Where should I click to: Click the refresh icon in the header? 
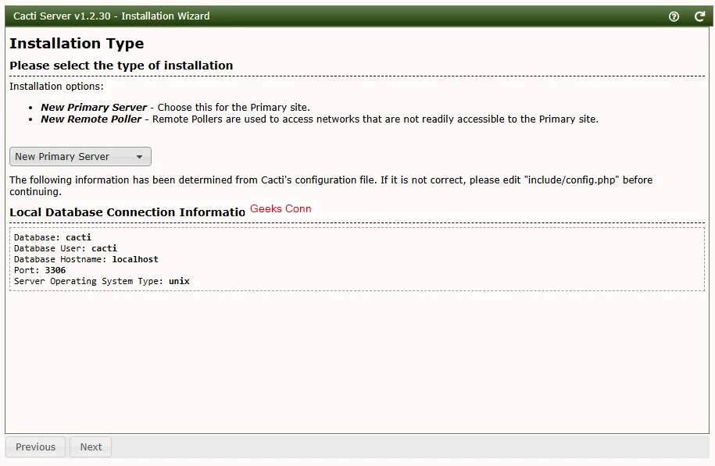(x=699, y=16)
